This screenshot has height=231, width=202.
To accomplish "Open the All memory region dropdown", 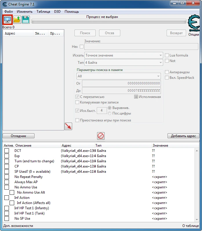I will 119,76.
